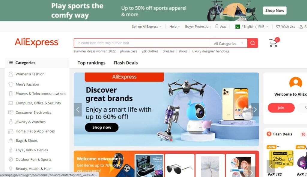The image size is (307, 177).
Task: Open the shopping cart icon
Action: tap(273, 43)
